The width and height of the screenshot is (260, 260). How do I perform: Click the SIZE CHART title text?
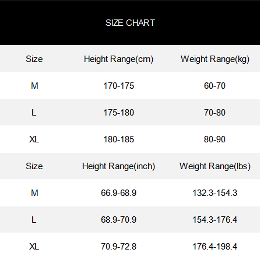point(130,23)
